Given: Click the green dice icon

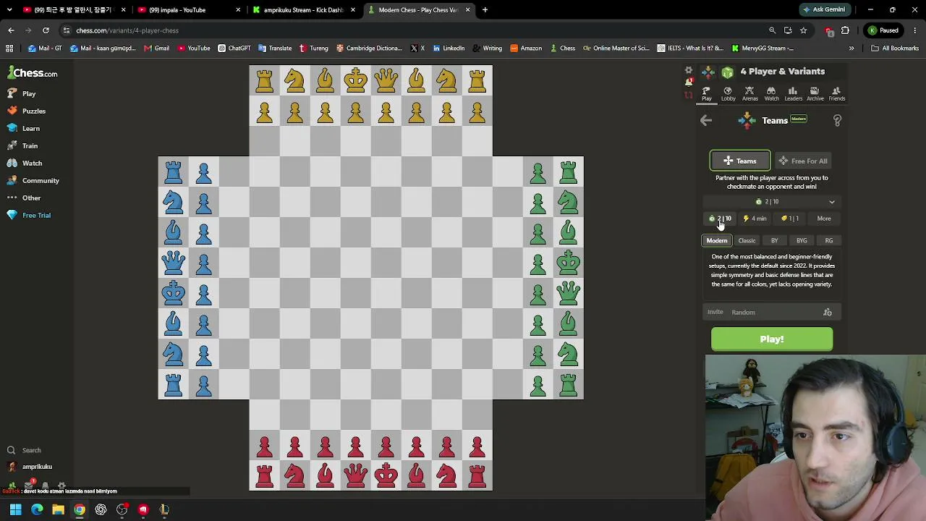Looking at the screenshot, I should coord(727,72).
